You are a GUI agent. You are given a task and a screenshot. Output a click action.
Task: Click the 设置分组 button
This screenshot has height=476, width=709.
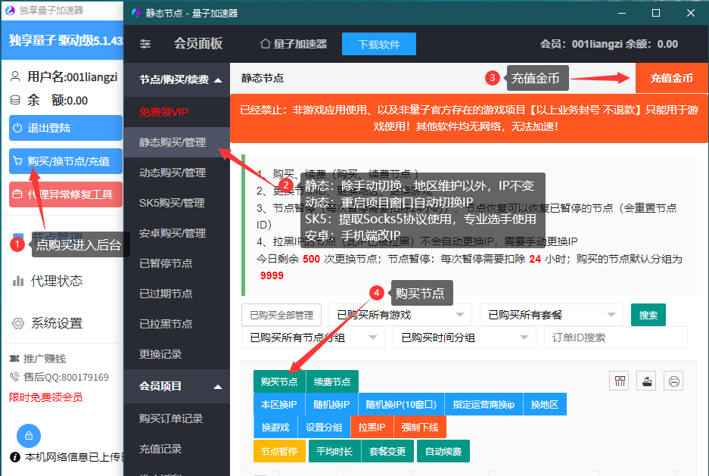tap(324, 427)
